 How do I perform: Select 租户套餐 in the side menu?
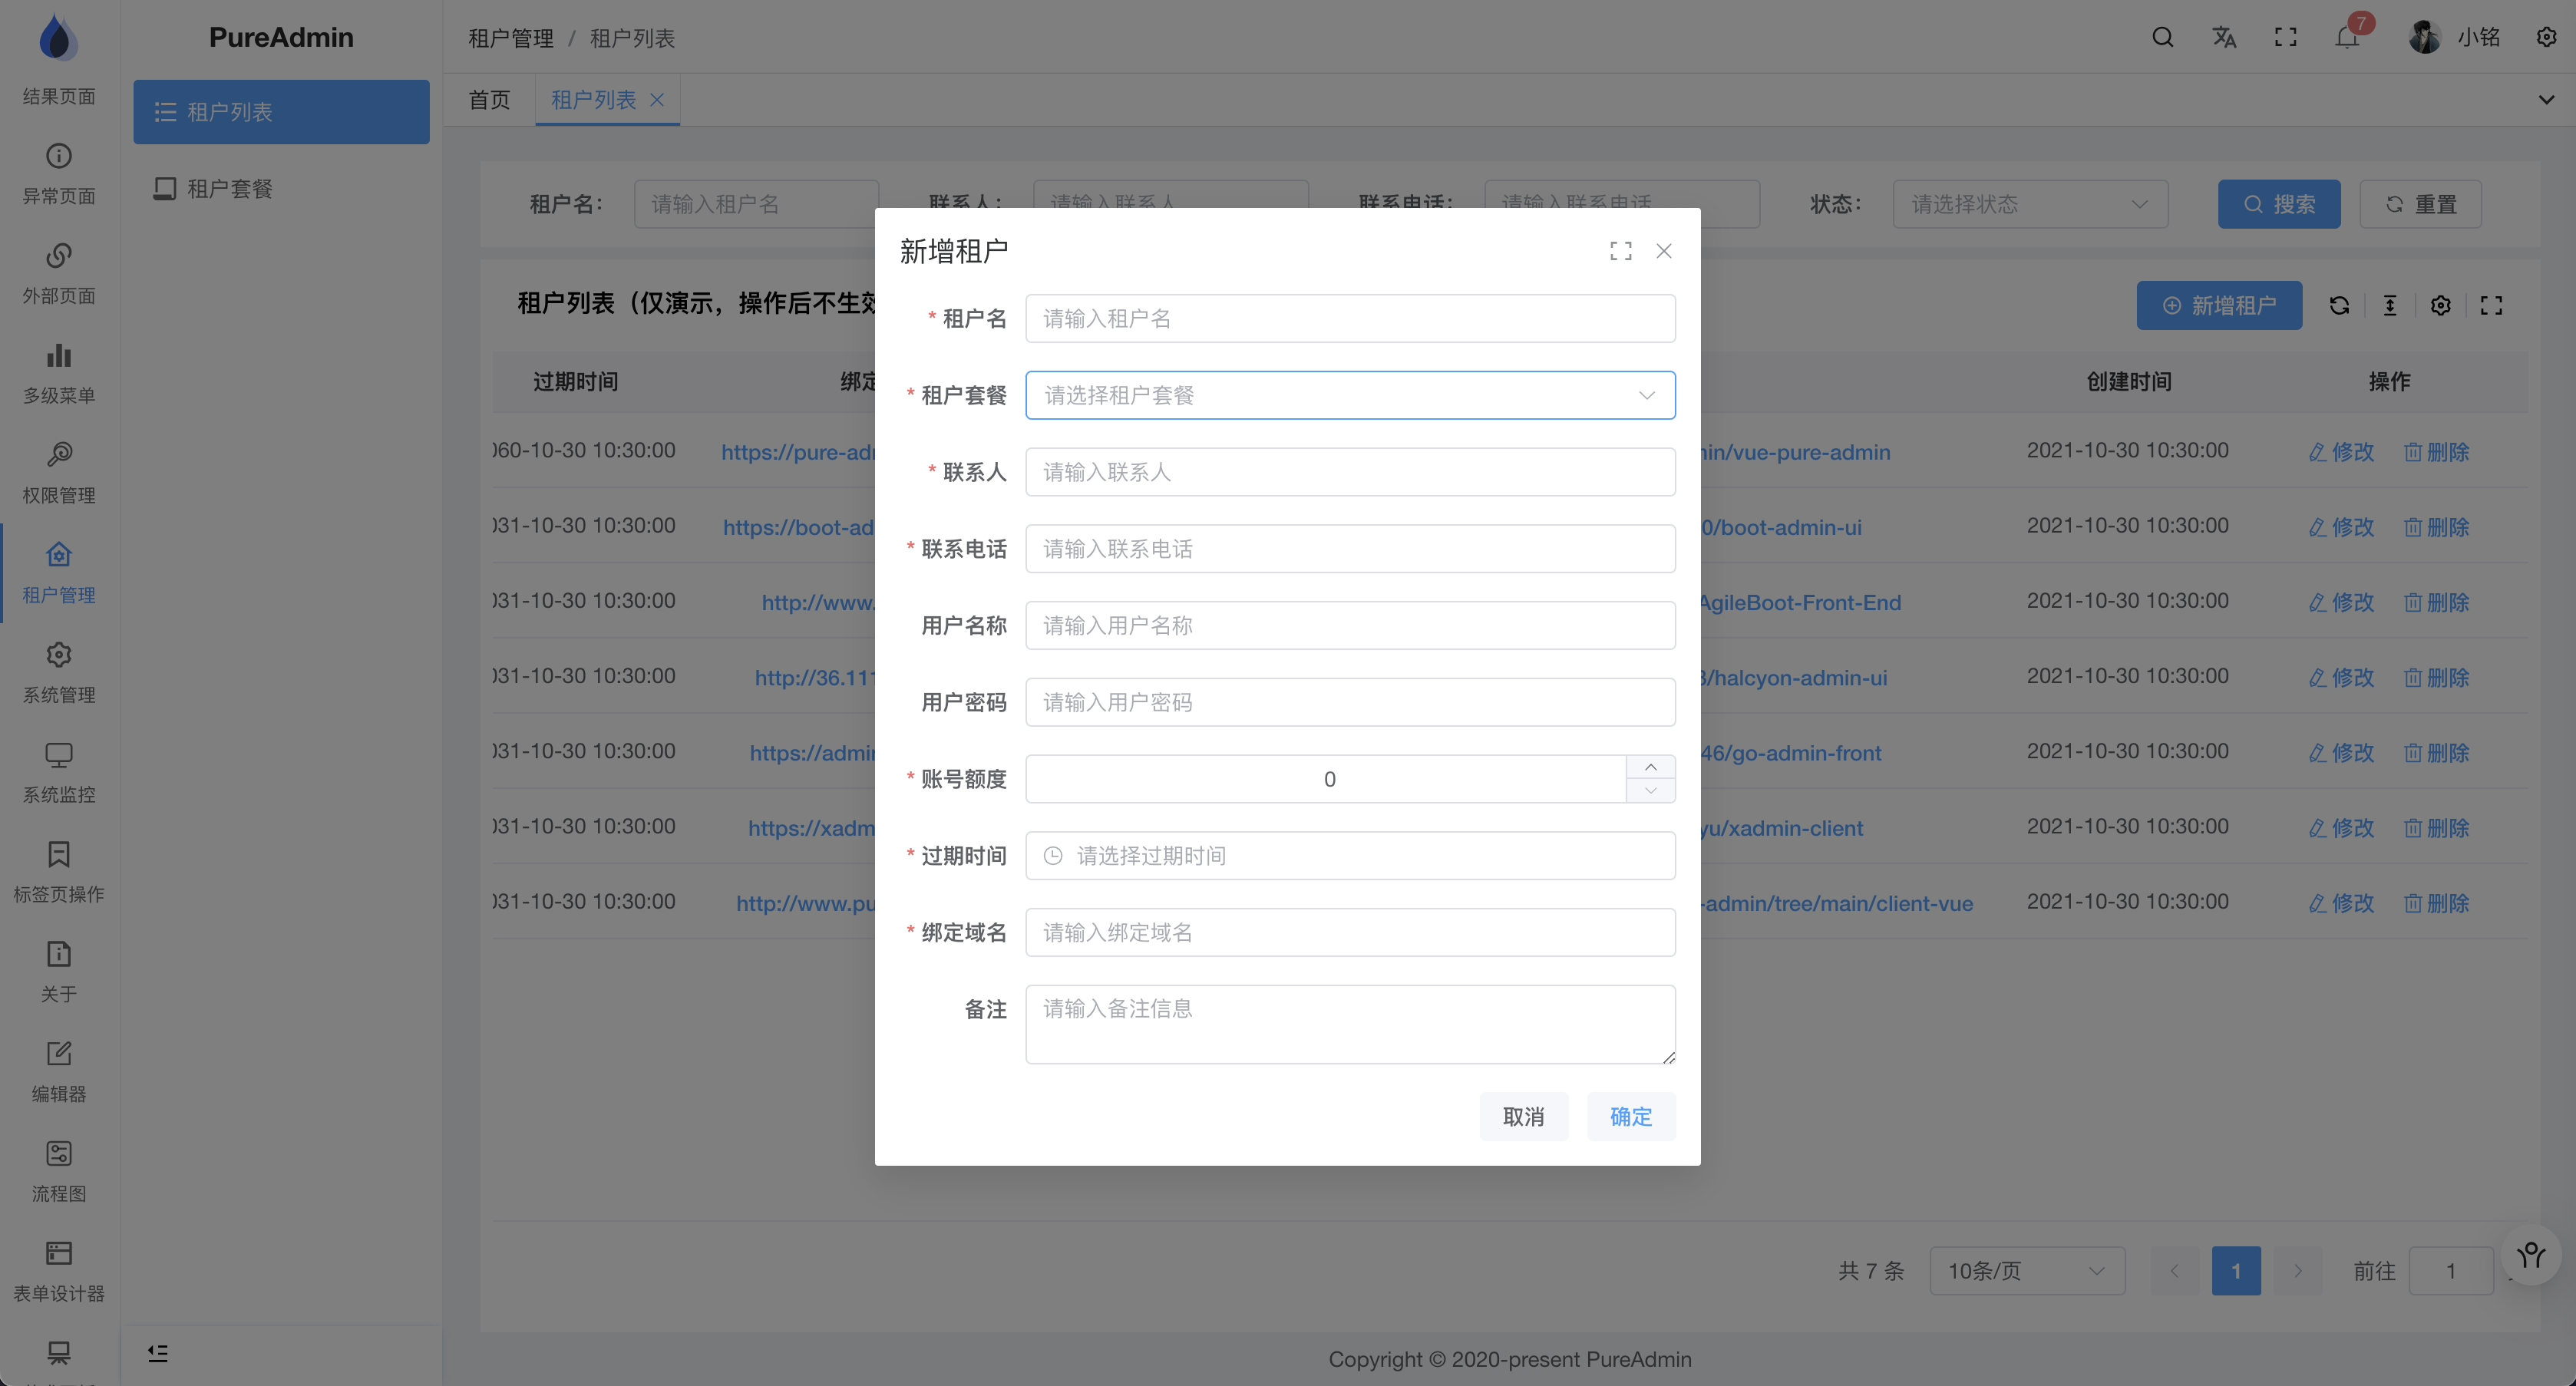pos(229,189)
